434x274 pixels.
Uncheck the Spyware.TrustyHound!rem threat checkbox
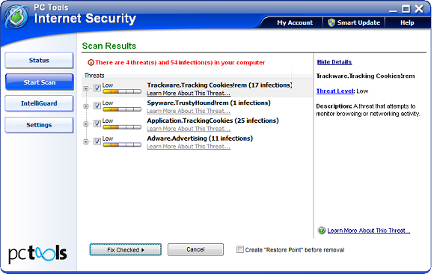97,106
